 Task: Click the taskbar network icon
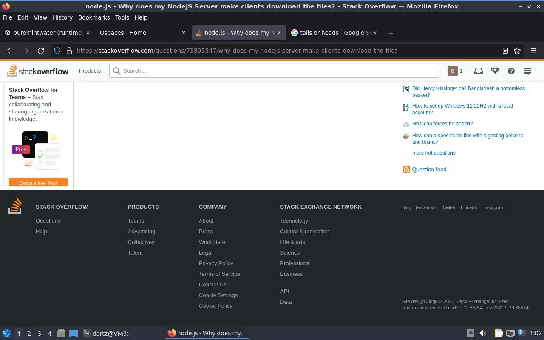[510, 333]
